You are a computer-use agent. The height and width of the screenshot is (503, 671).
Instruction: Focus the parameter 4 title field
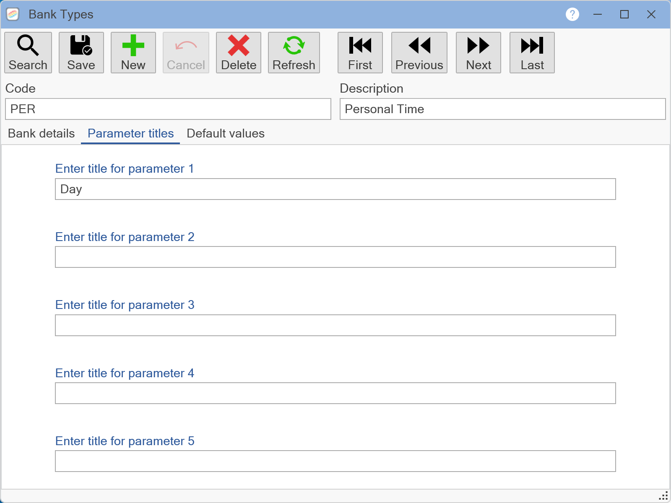pyautogui.click(x=335, y=393)
